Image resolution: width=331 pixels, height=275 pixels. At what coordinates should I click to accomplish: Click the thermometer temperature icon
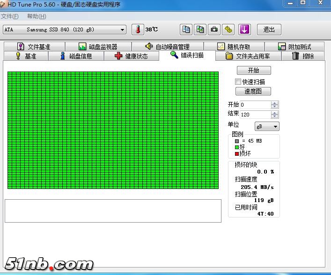[x=138, y=29]
